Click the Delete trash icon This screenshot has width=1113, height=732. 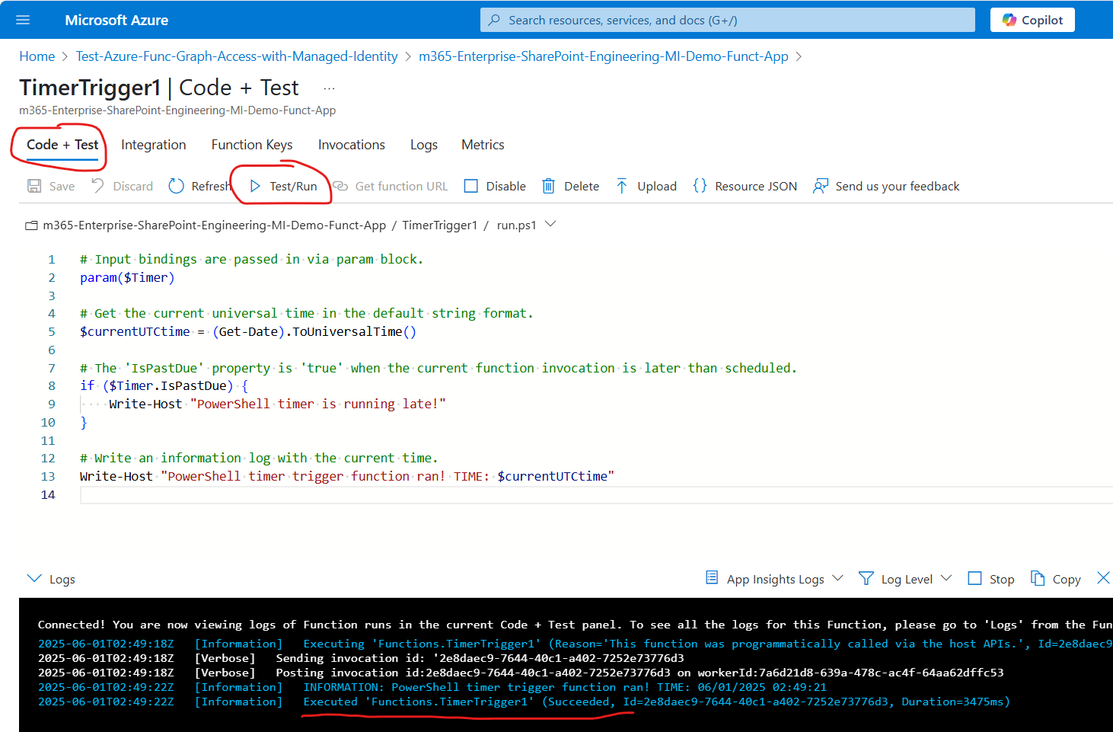tap(548, 186)
